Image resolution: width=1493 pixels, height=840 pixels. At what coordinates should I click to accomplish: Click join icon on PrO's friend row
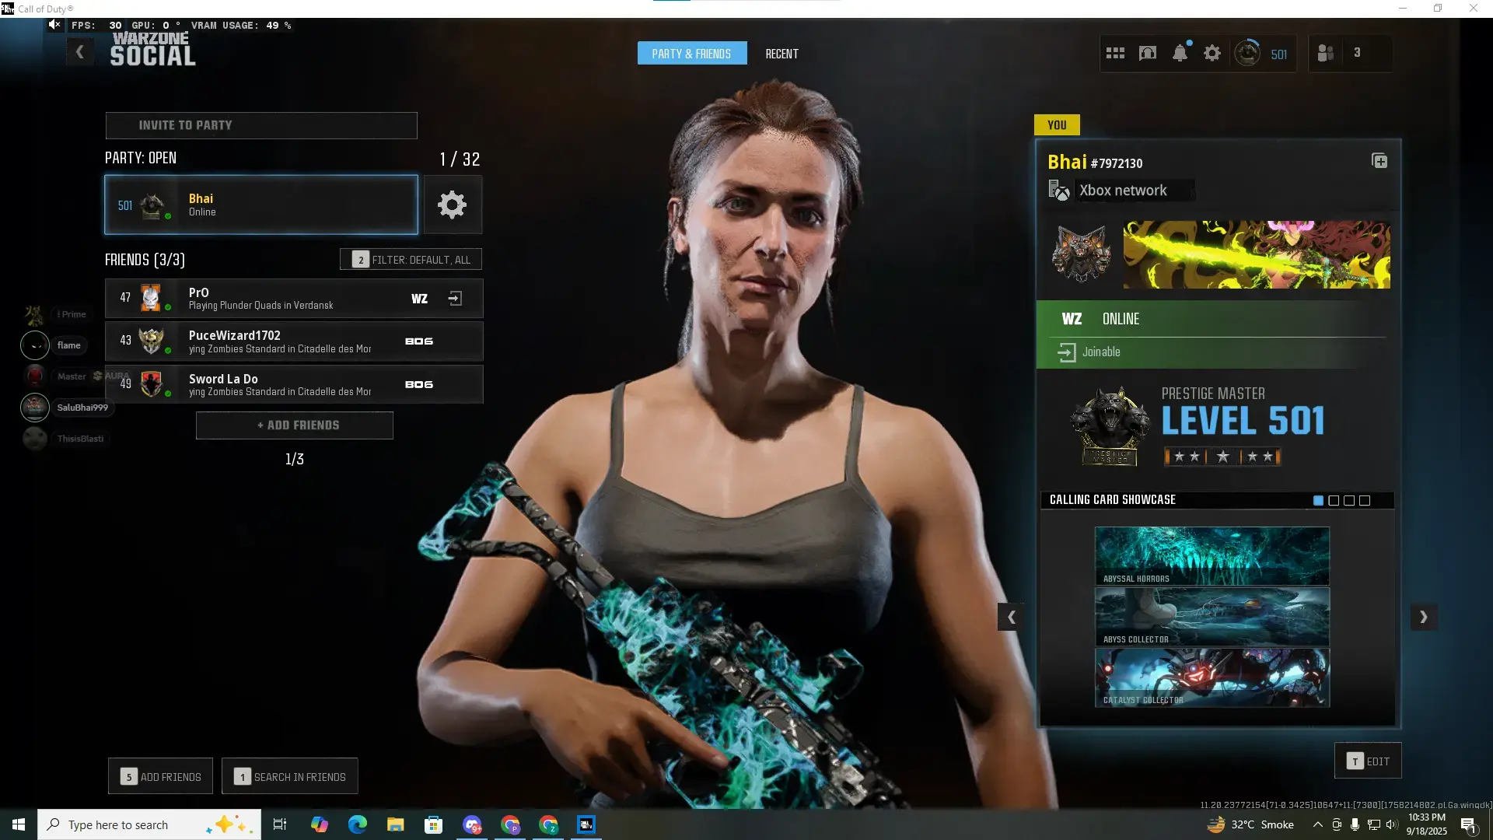456,299
